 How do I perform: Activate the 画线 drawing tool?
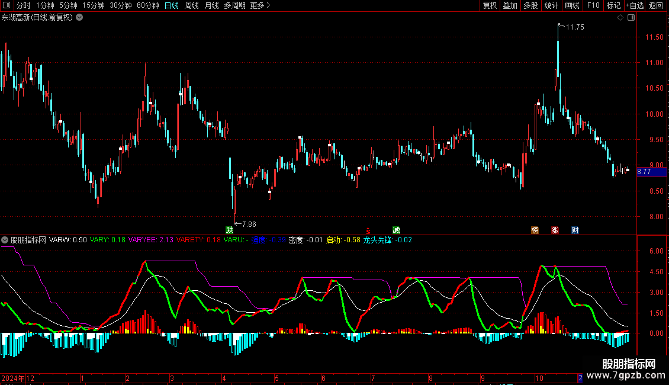coord(572,5)
